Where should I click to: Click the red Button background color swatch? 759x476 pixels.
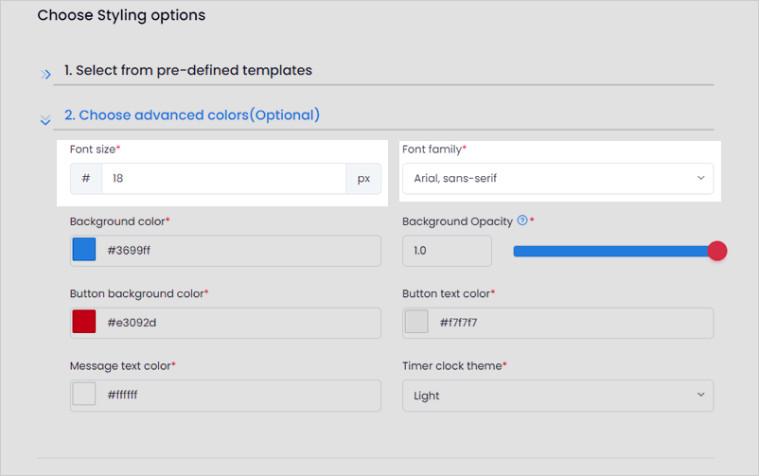[84, 322]
